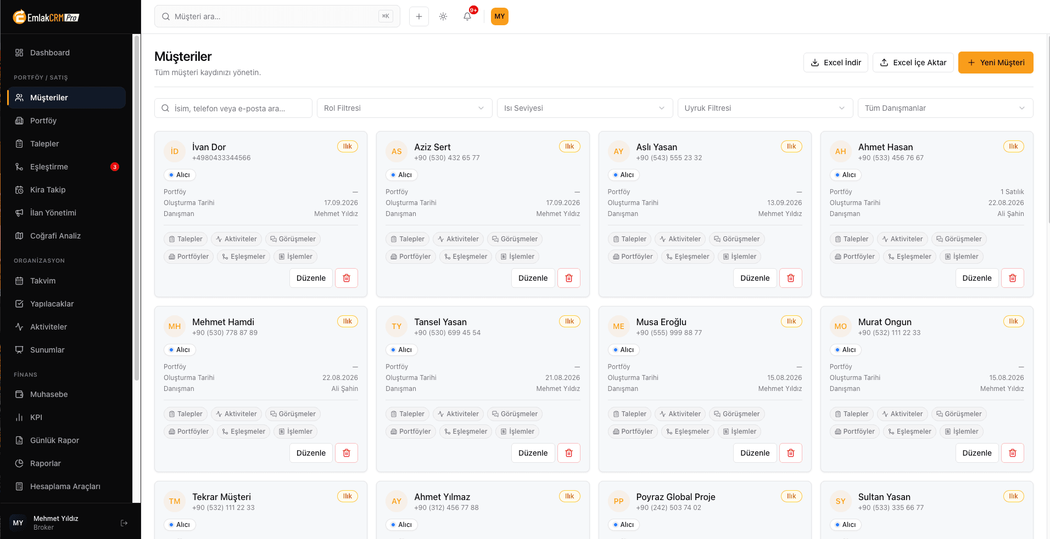
Task: Click the trash icon on Aslı Yasan card
Action: pyautogui.click(x=791, y=278)
